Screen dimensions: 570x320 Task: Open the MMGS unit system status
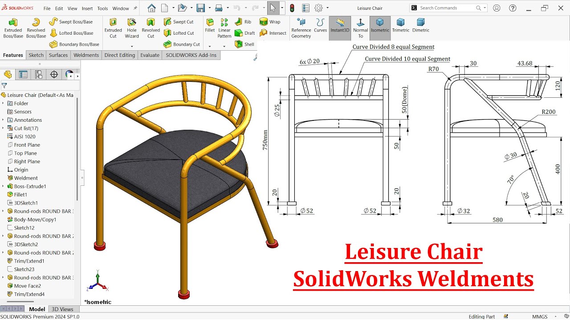(x=540, y=316)
